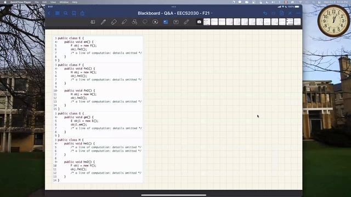Open the Edit menu
351x197 pixels.
point(44,2)
